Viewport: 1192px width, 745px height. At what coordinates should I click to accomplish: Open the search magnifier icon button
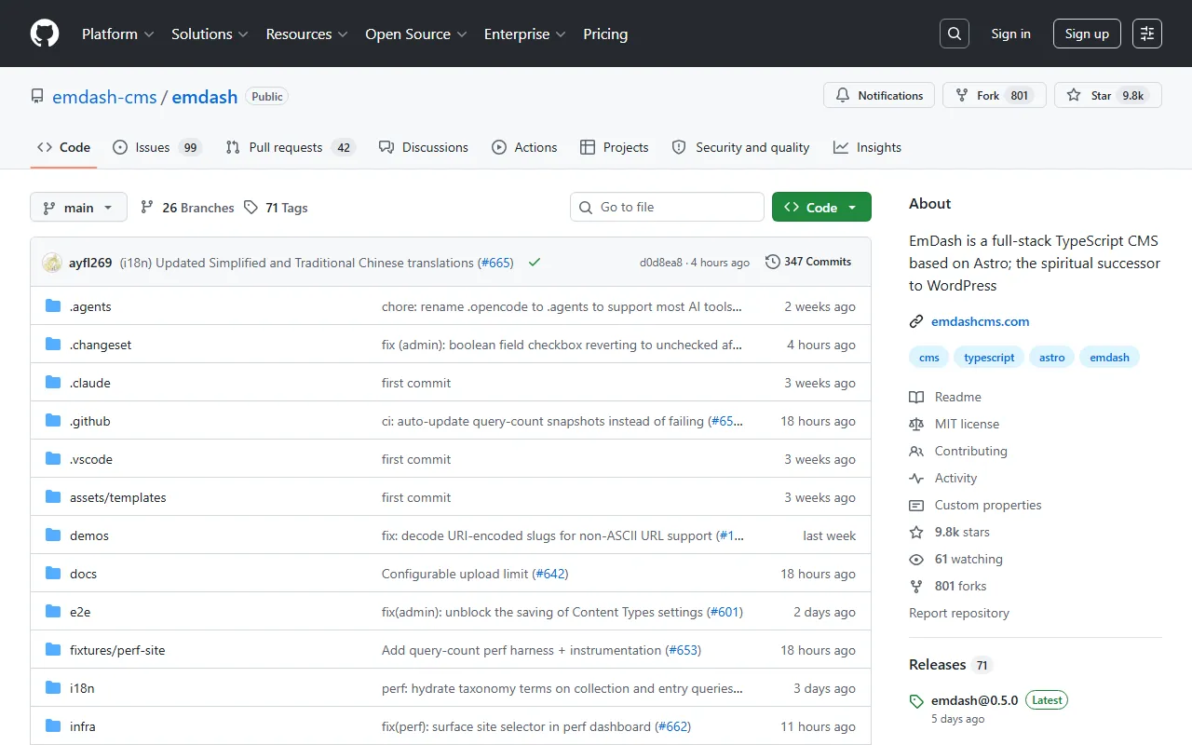pyautogui.click(x=954, y=34)
